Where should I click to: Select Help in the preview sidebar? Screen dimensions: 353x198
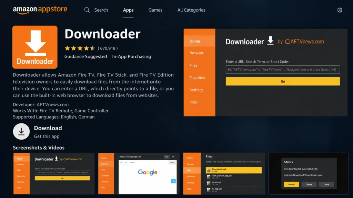tap(193, 102)
